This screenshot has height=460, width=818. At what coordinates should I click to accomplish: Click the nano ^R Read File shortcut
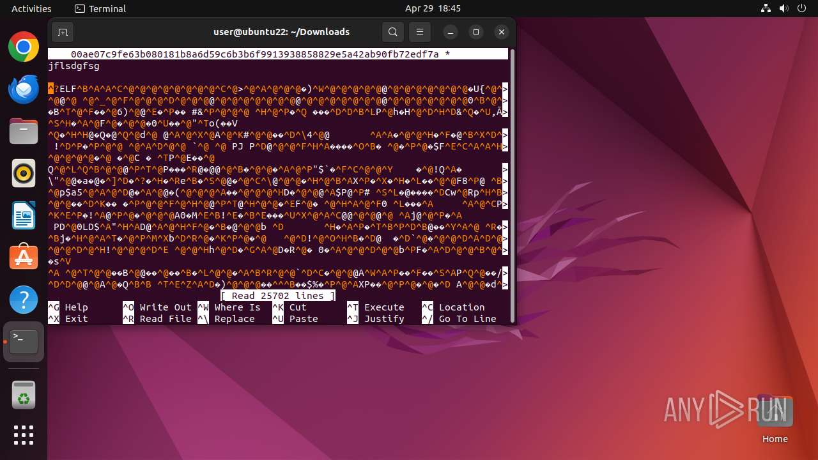tap(157, 319)
